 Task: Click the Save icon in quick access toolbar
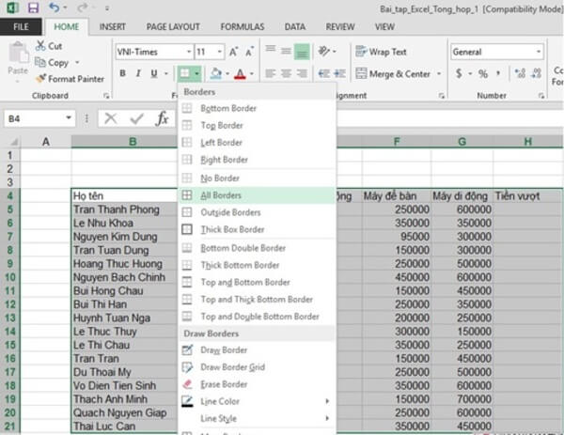pos(33,8)
